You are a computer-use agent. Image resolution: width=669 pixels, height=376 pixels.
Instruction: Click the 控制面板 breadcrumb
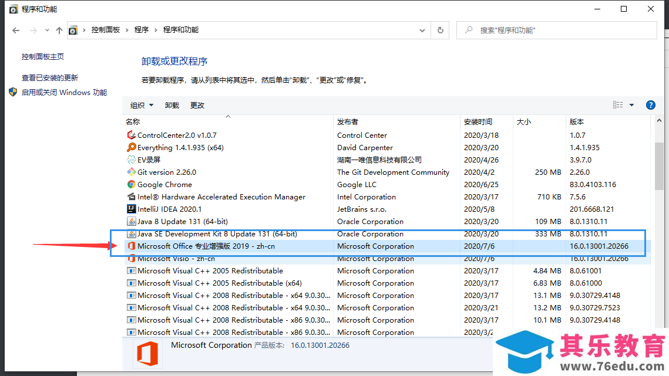(x=105, y=30)
